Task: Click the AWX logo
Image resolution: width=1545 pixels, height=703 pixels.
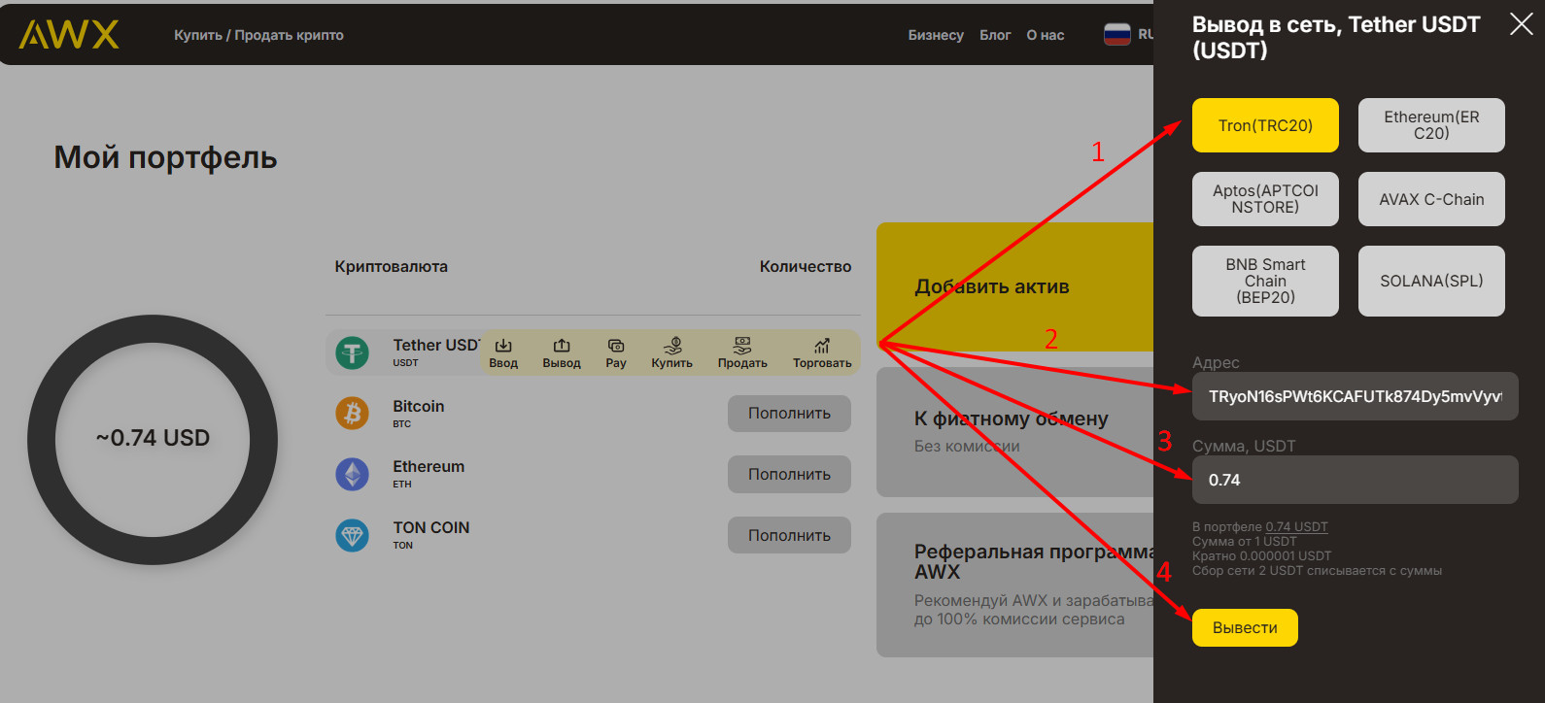Action: coord(69,35)
